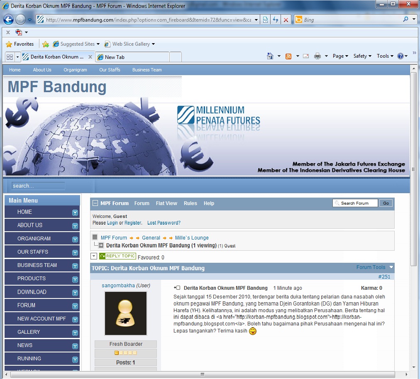Viewport: 420px width, 379px height.
Task: Click Add to Favorites Bar star icon
Action: tap(46, 44)
